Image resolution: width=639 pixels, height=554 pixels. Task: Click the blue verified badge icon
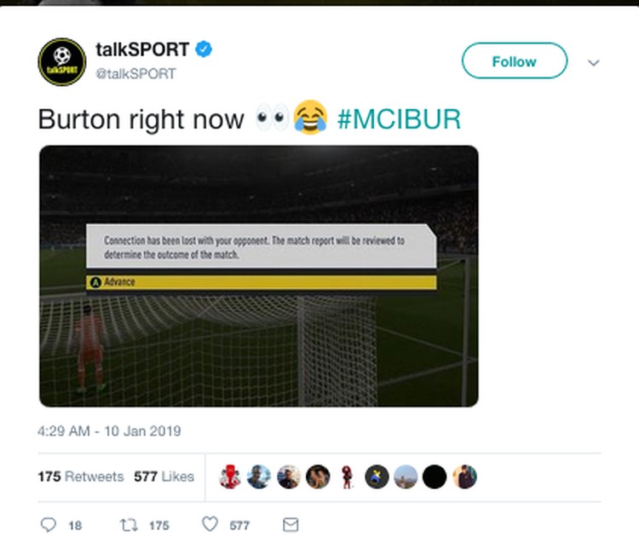(x=204, y=49)
